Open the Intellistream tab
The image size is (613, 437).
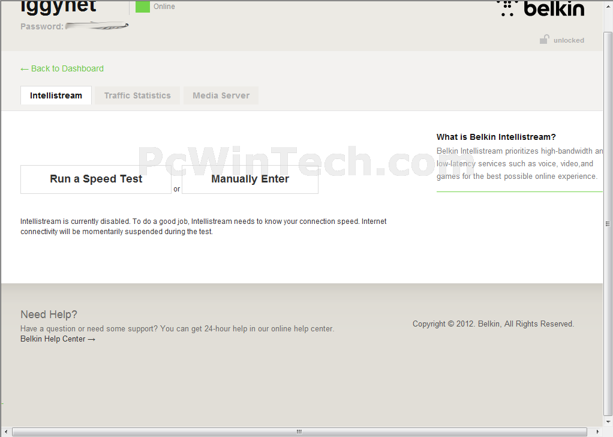56,95
